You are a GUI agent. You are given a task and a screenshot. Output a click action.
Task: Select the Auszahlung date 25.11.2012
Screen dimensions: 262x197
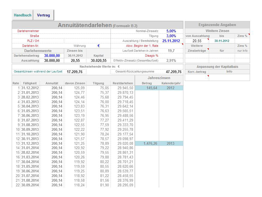(171, 41)
